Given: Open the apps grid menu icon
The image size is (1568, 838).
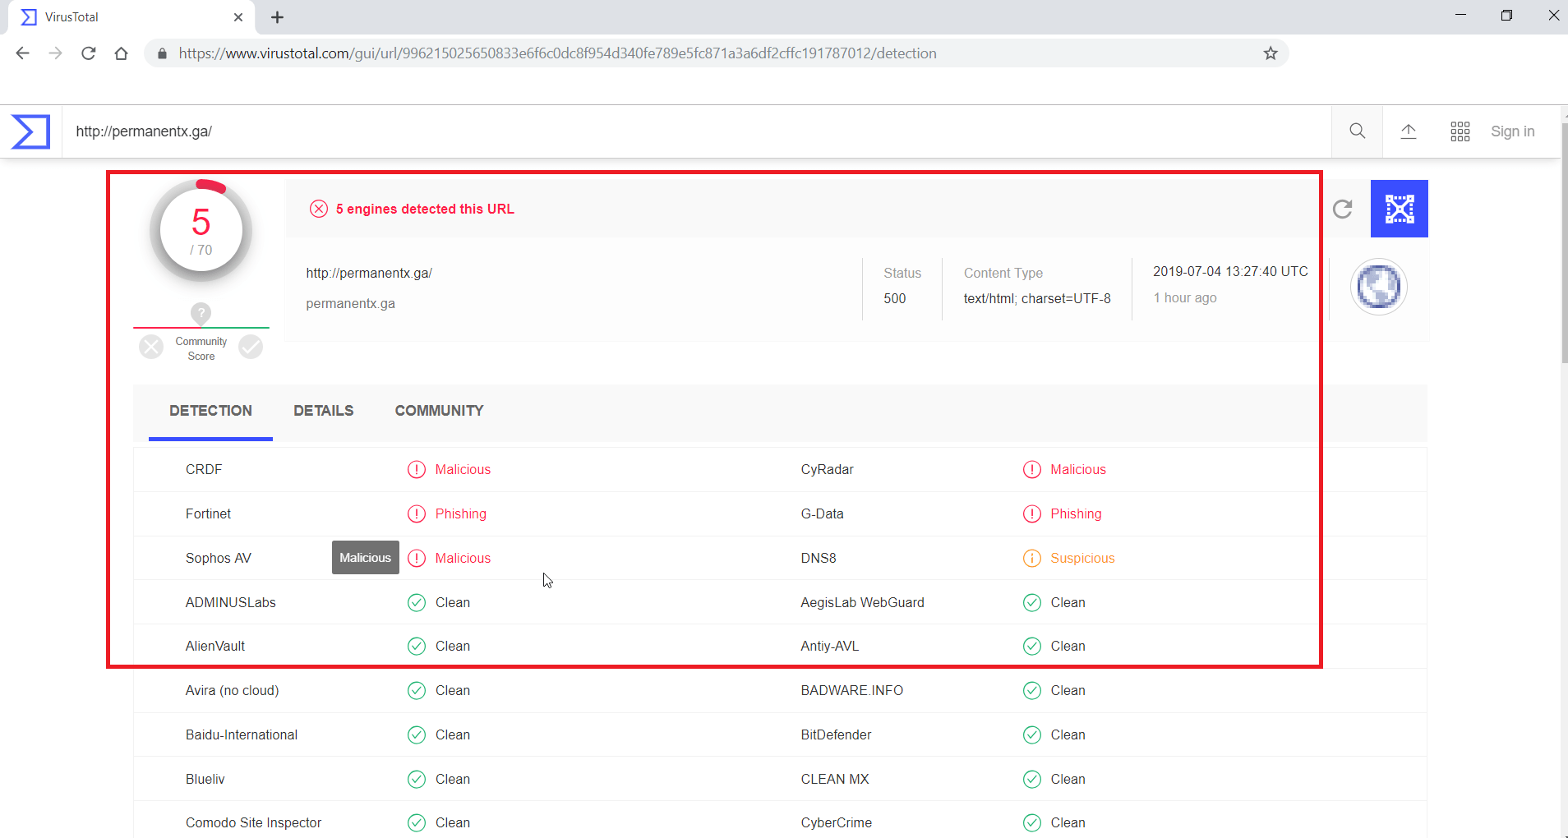Looking at the screenshot, I should [1460, 131].
